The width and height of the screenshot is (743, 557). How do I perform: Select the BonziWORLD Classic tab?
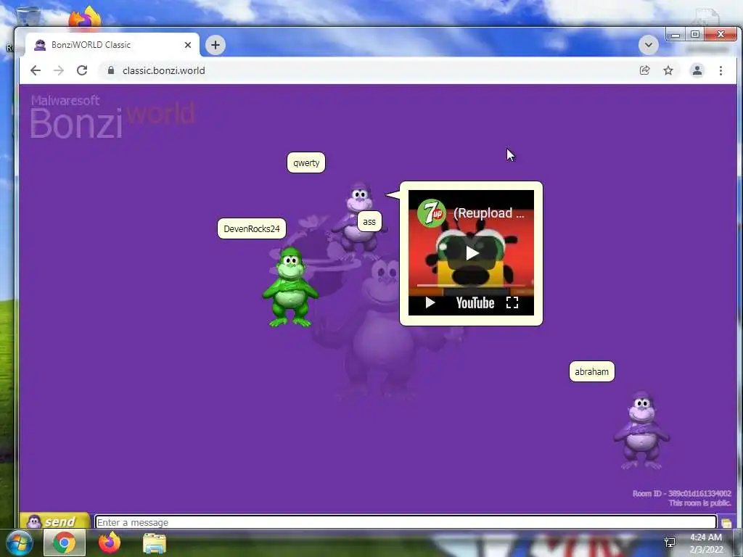pos(112,45)
